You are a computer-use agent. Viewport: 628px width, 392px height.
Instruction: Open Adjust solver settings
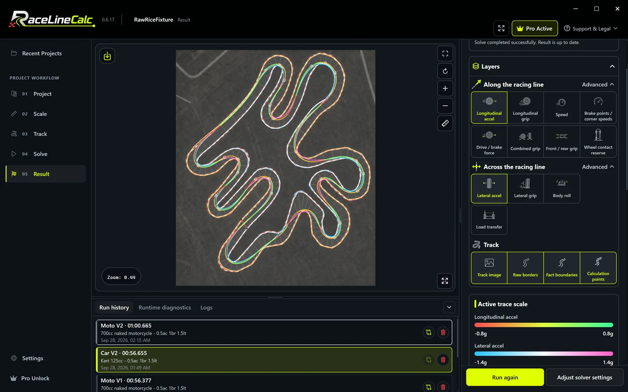(584, 377)
